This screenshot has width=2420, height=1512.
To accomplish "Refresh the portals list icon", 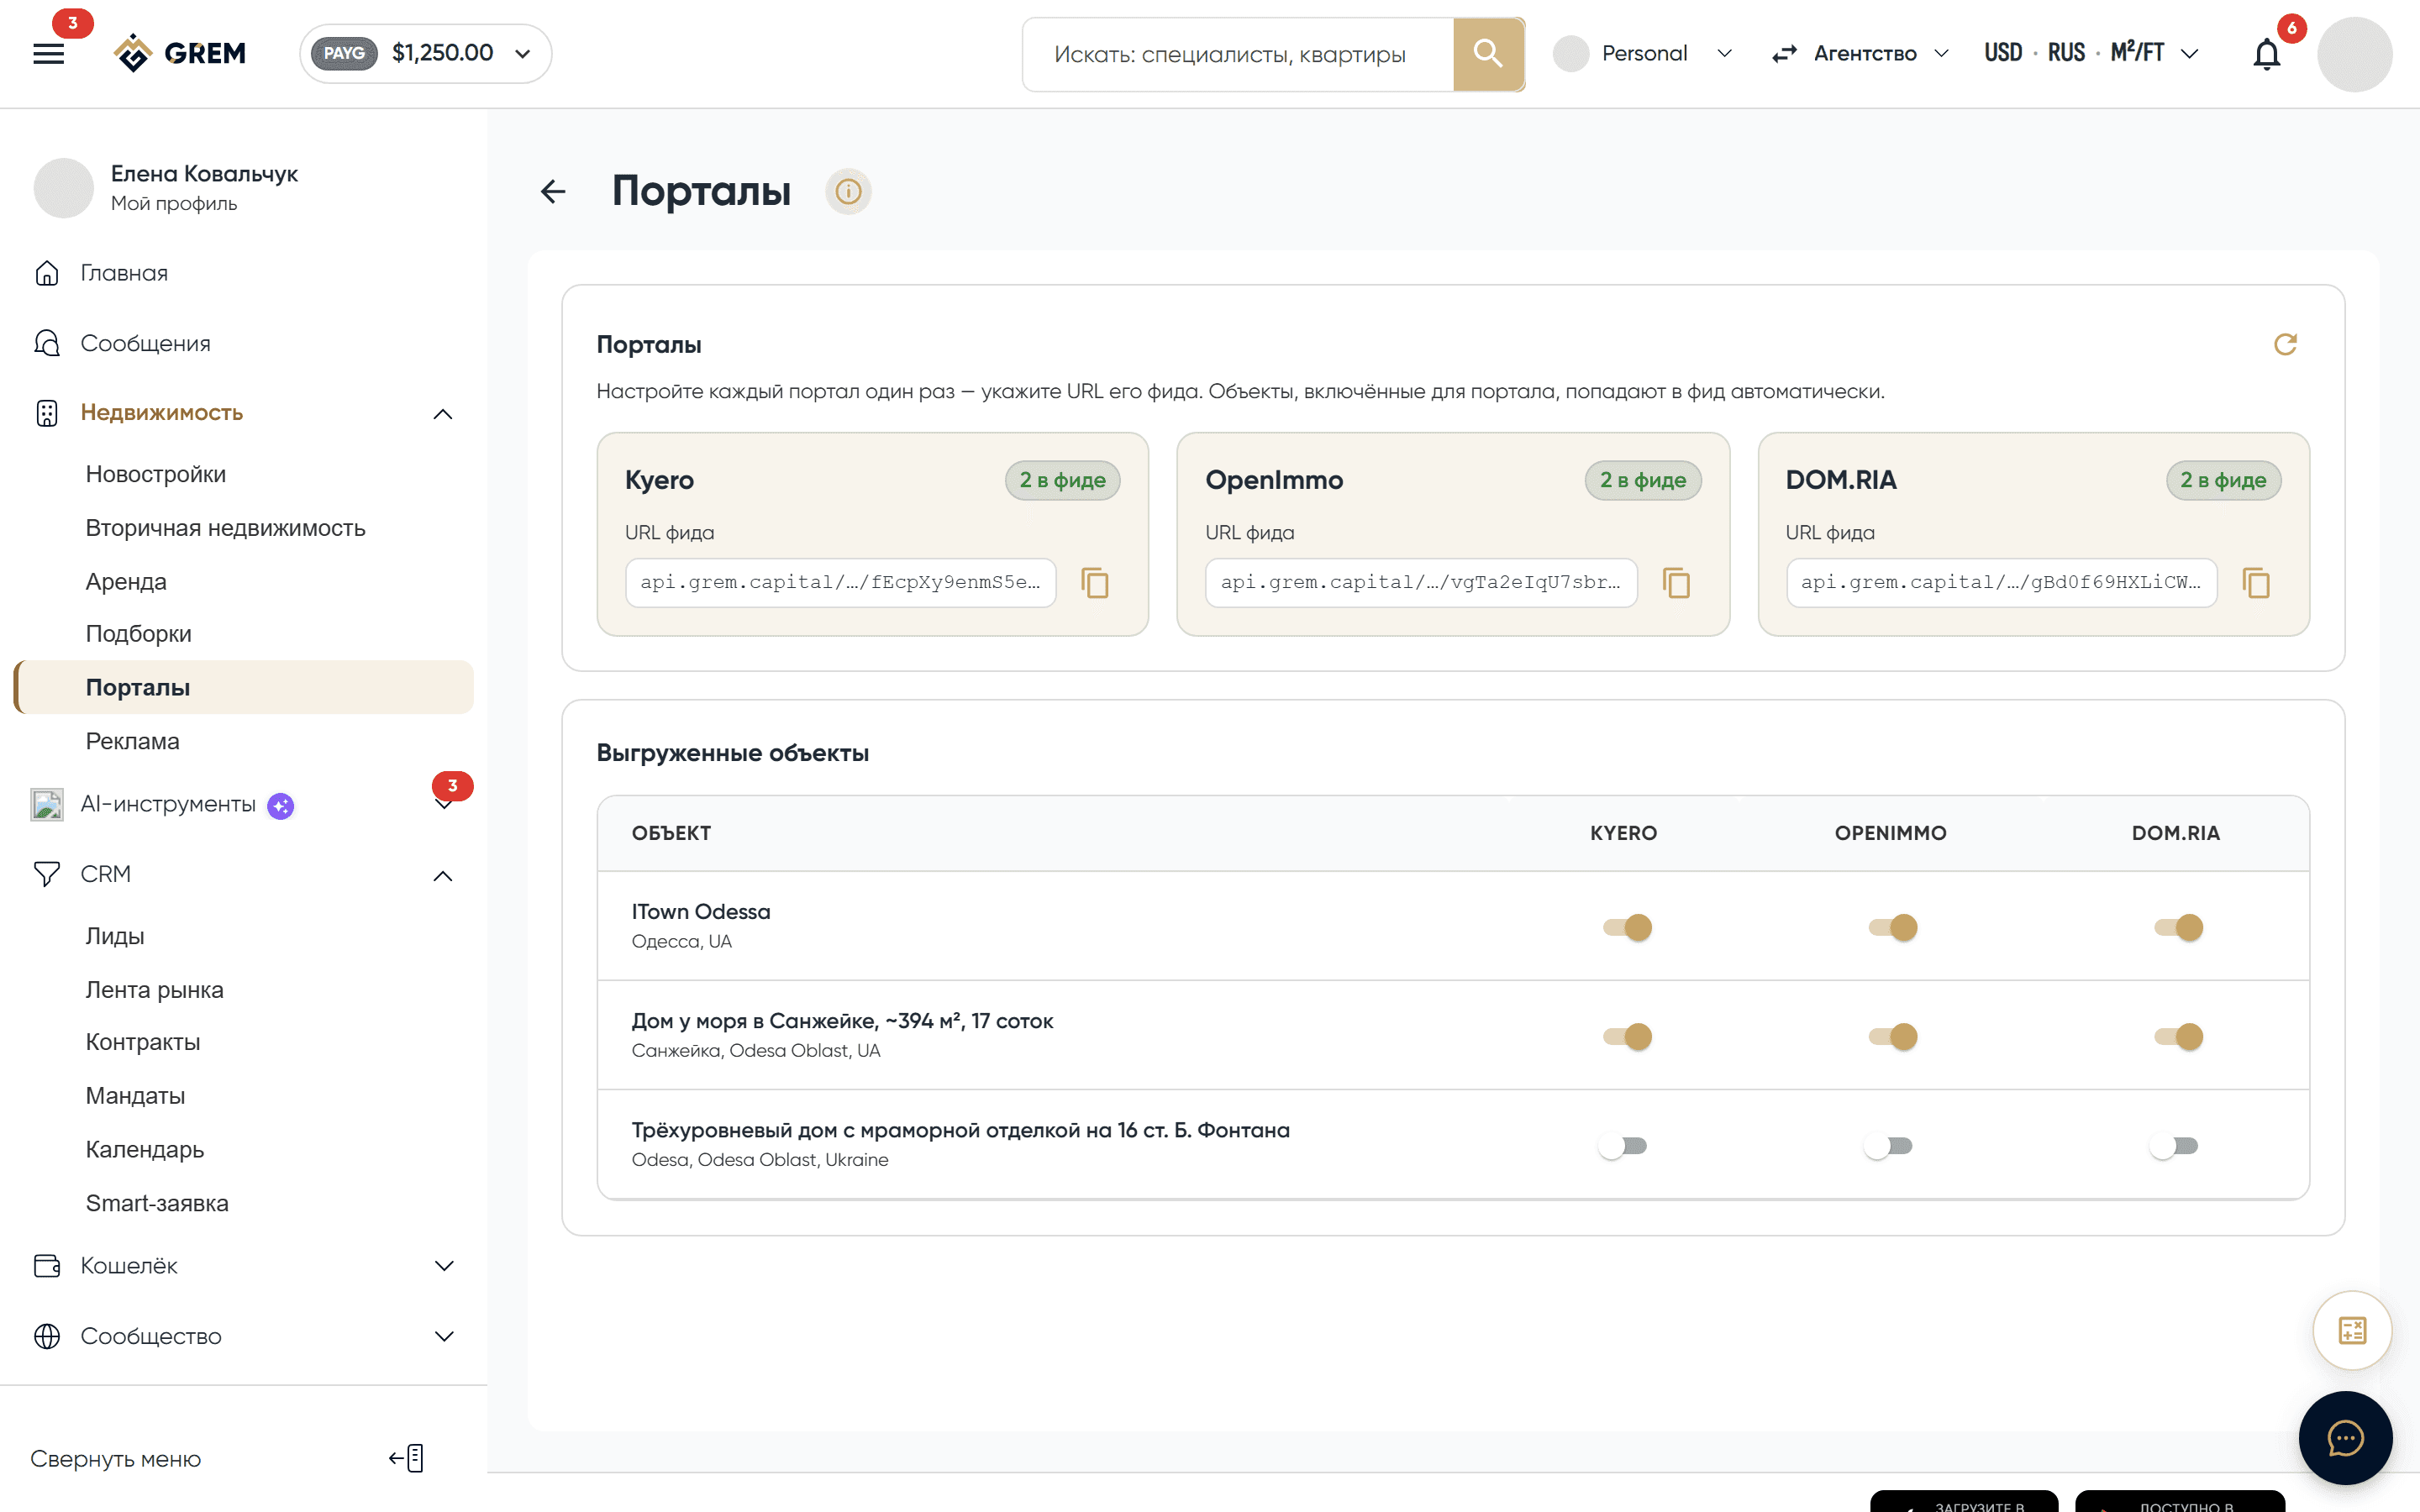I will (x=2285, y=345).
